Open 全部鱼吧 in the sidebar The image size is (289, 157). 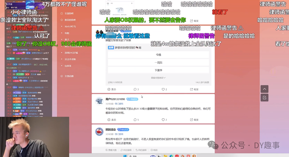69,13
